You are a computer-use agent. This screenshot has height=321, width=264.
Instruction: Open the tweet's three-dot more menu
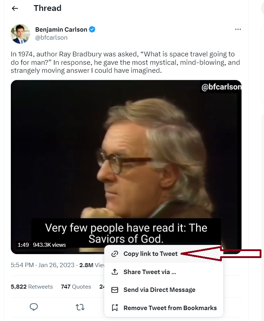click(238, 29)
